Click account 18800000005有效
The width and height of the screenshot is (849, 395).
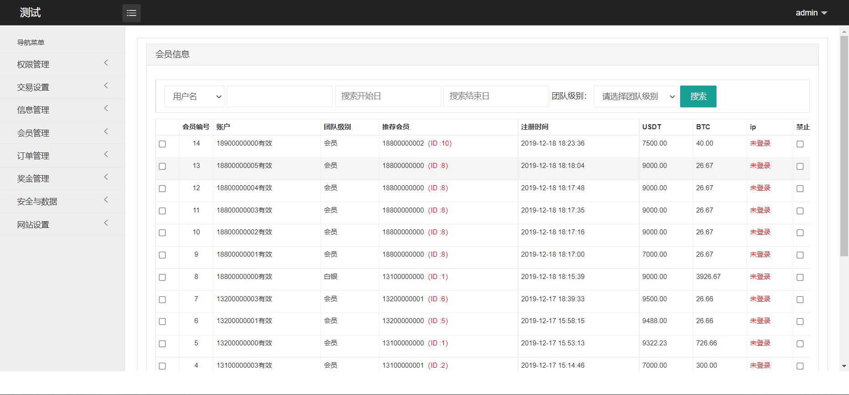244,166
